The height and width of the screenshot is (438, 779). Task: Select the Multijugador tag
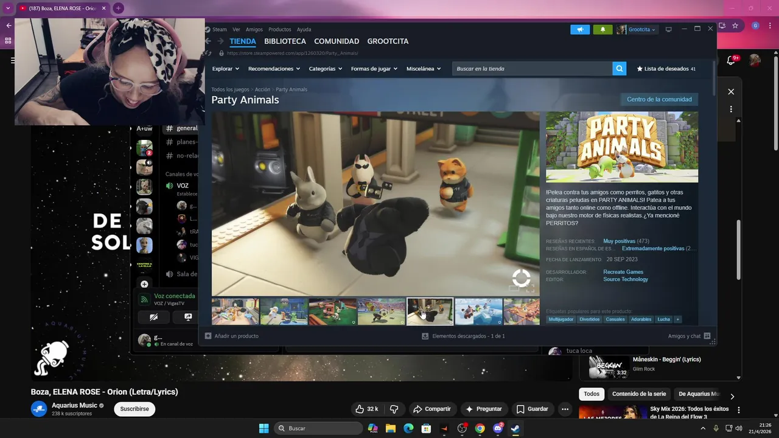[561, 319]
